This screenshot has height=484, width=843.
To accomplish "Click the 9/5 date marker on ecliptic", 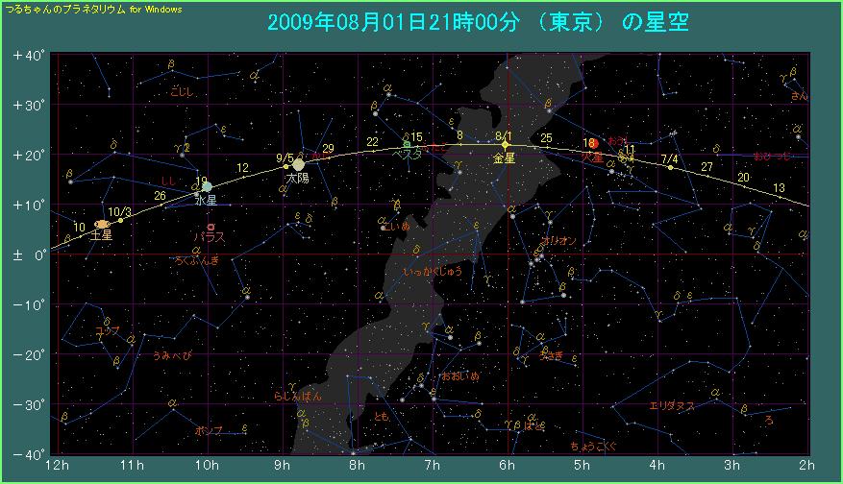I will click(285, 158).
